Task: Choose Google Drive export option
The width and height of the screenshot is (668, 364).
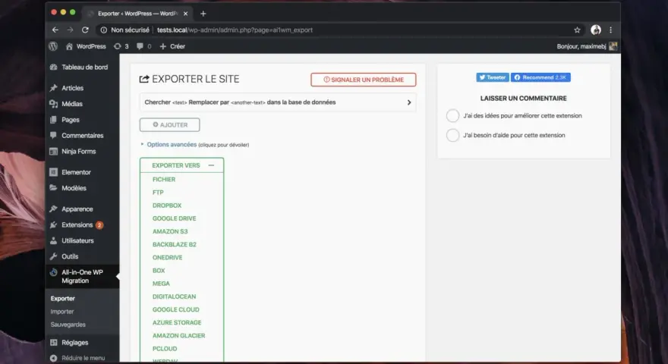Action: [x=175, y=218]
